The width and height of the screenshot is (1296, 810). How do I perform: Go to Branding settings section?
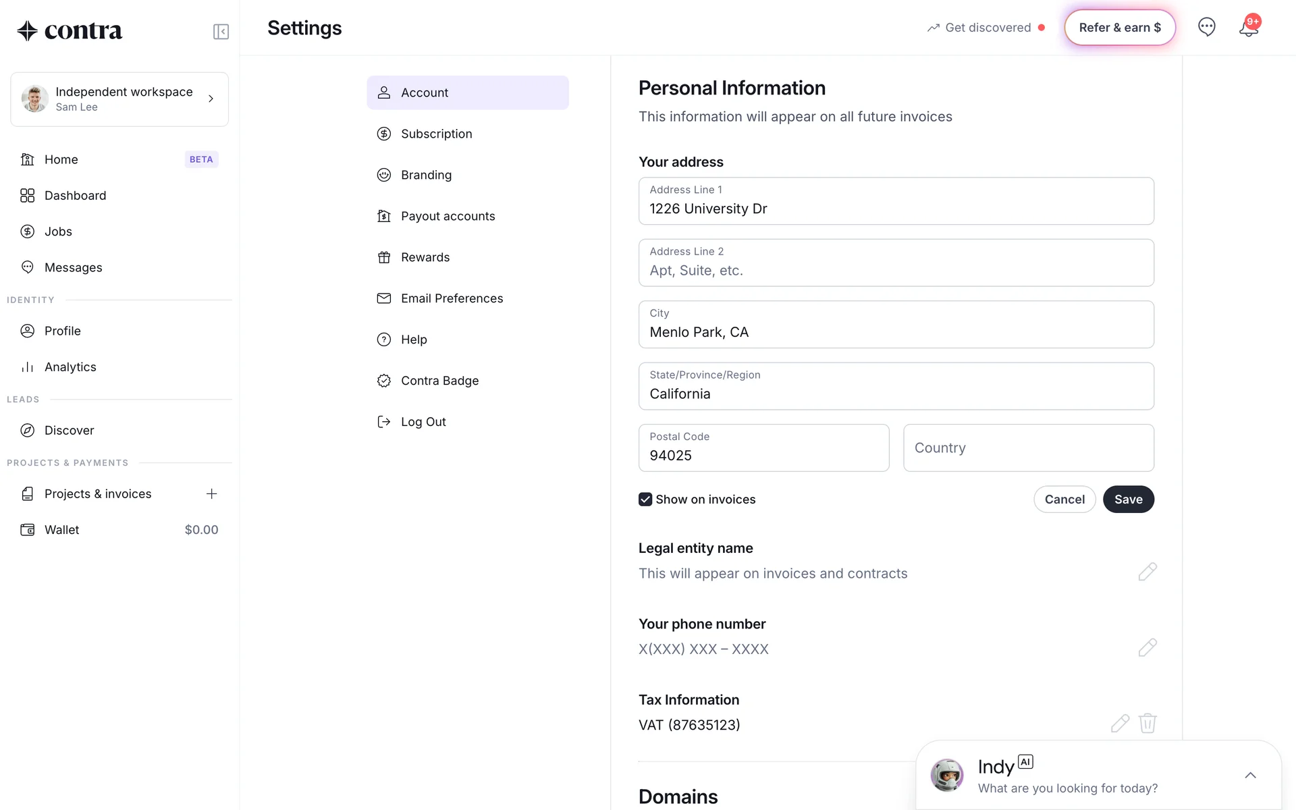[x=426, y=175]
